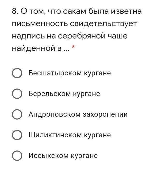Click the word сакам in the question
Viewport: 149px width, 174px height.
(74, 11)
